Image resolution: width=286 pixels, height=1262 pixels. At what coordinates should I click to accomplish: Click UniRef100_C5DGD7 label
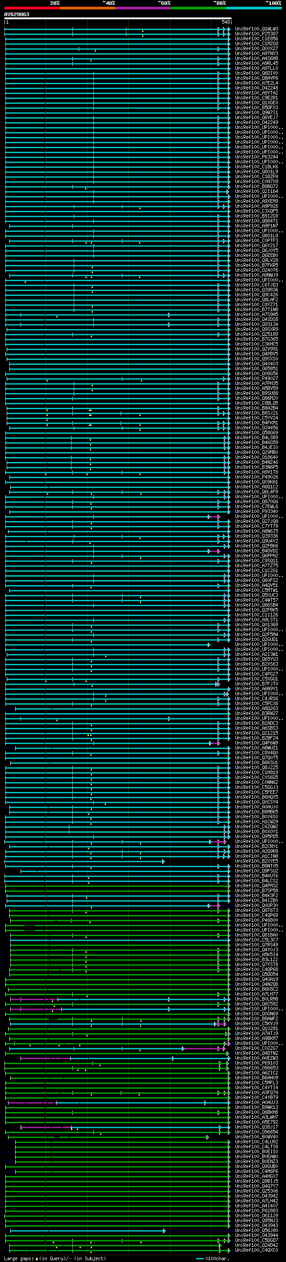257,1240
